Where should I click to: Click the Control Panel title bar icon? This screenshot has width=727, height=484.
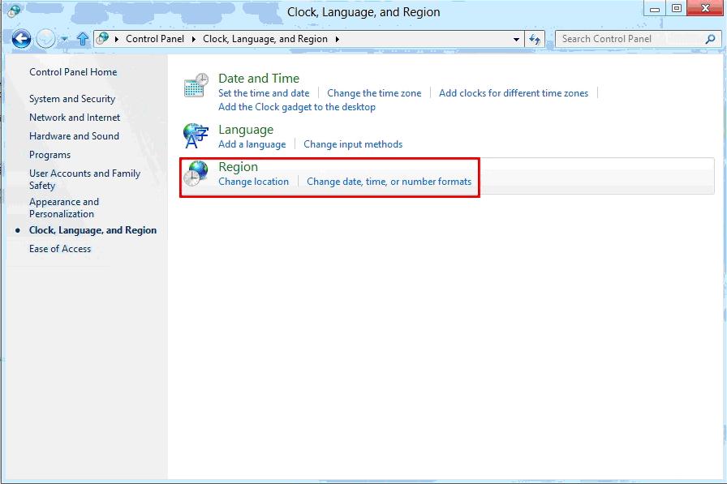14,11
